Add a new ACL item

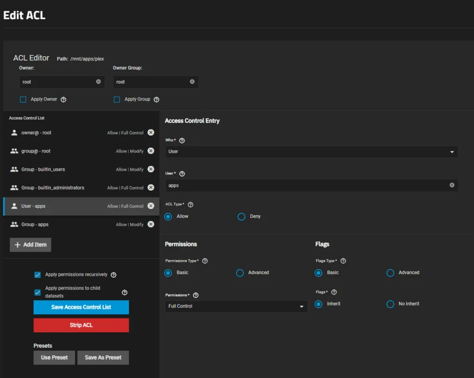(30, 245)
